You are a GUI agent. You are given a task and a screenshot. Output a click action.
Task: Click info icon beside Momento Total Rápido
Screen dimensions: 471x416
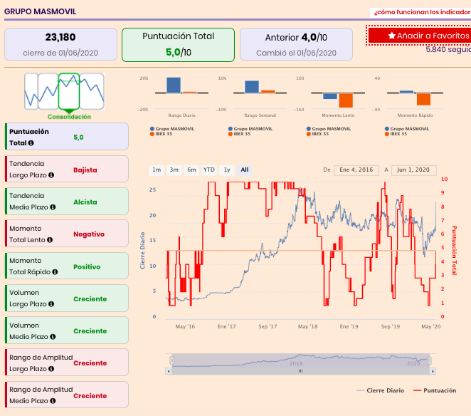(x=55, y=272)
